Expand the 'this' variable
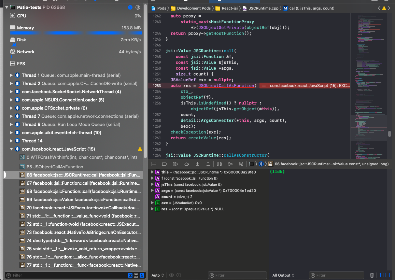The width and height of the screenshot is (395, 280). point(152,172)
